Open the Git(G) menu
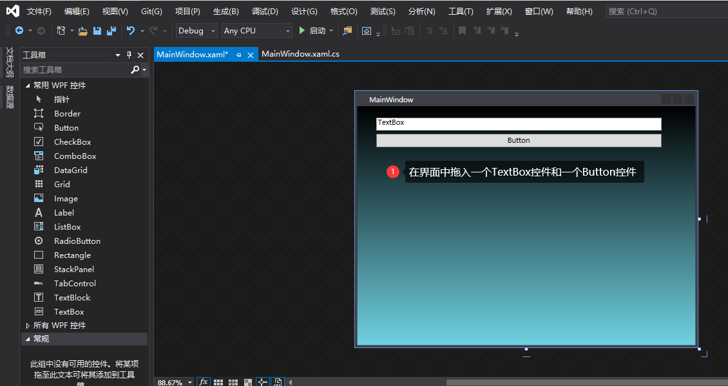This screenshot has height=386, width=728. (151, 11)
